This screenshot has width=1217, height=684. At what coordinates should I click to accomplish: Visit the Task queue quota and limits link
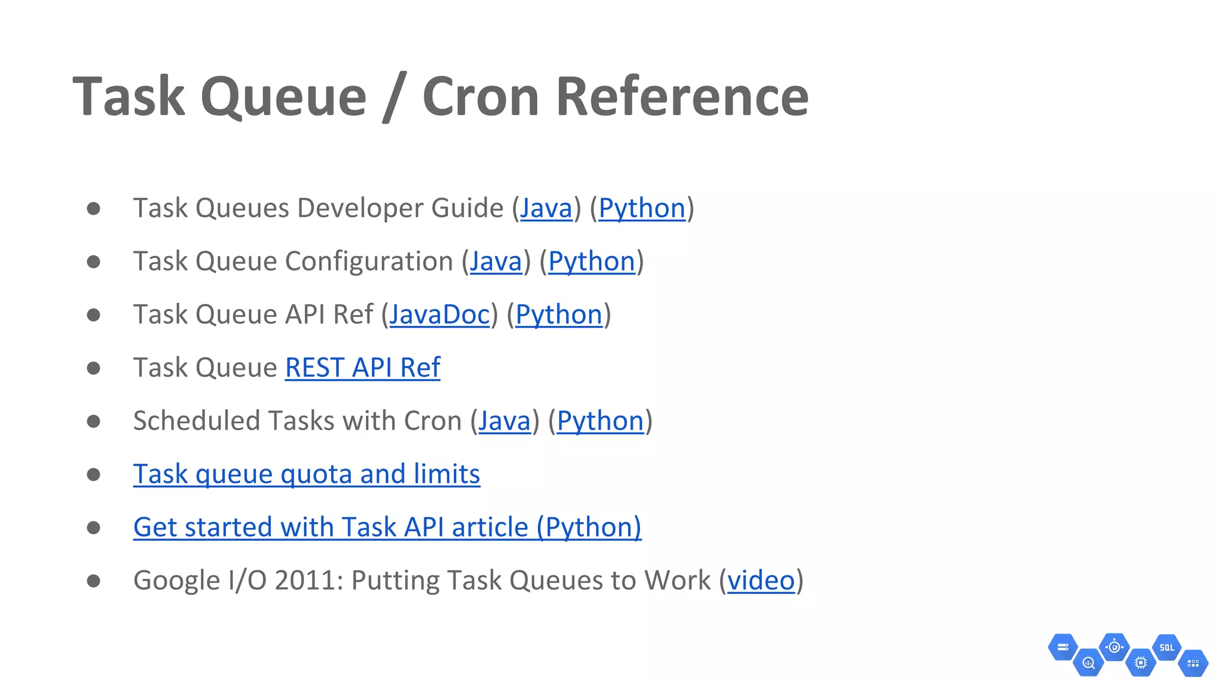(307, 474)
